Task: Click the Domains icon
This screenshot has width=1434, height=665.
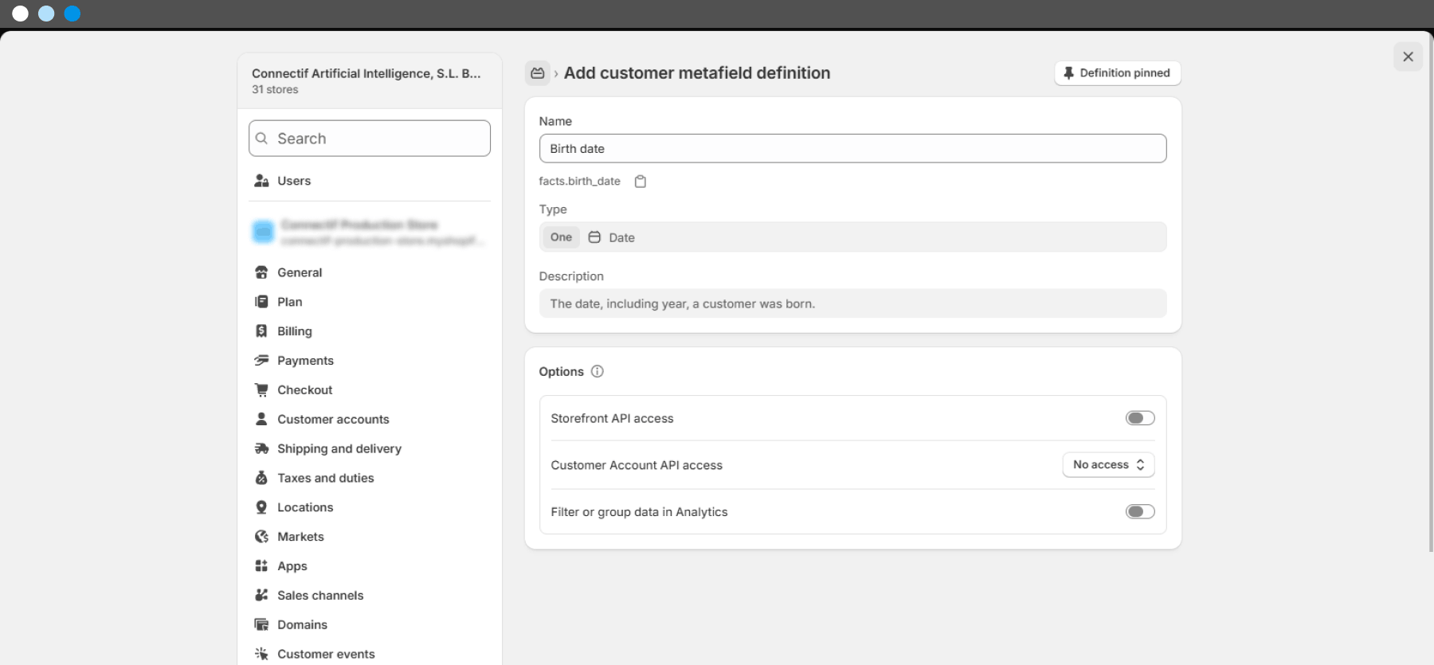Action: click(x=261, y=624)
